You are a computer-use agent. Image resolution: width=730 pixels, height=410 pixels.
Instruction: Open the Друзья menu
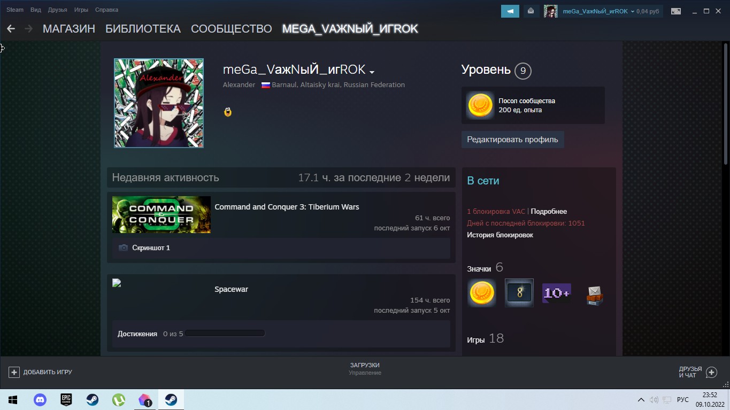[57, 10]
